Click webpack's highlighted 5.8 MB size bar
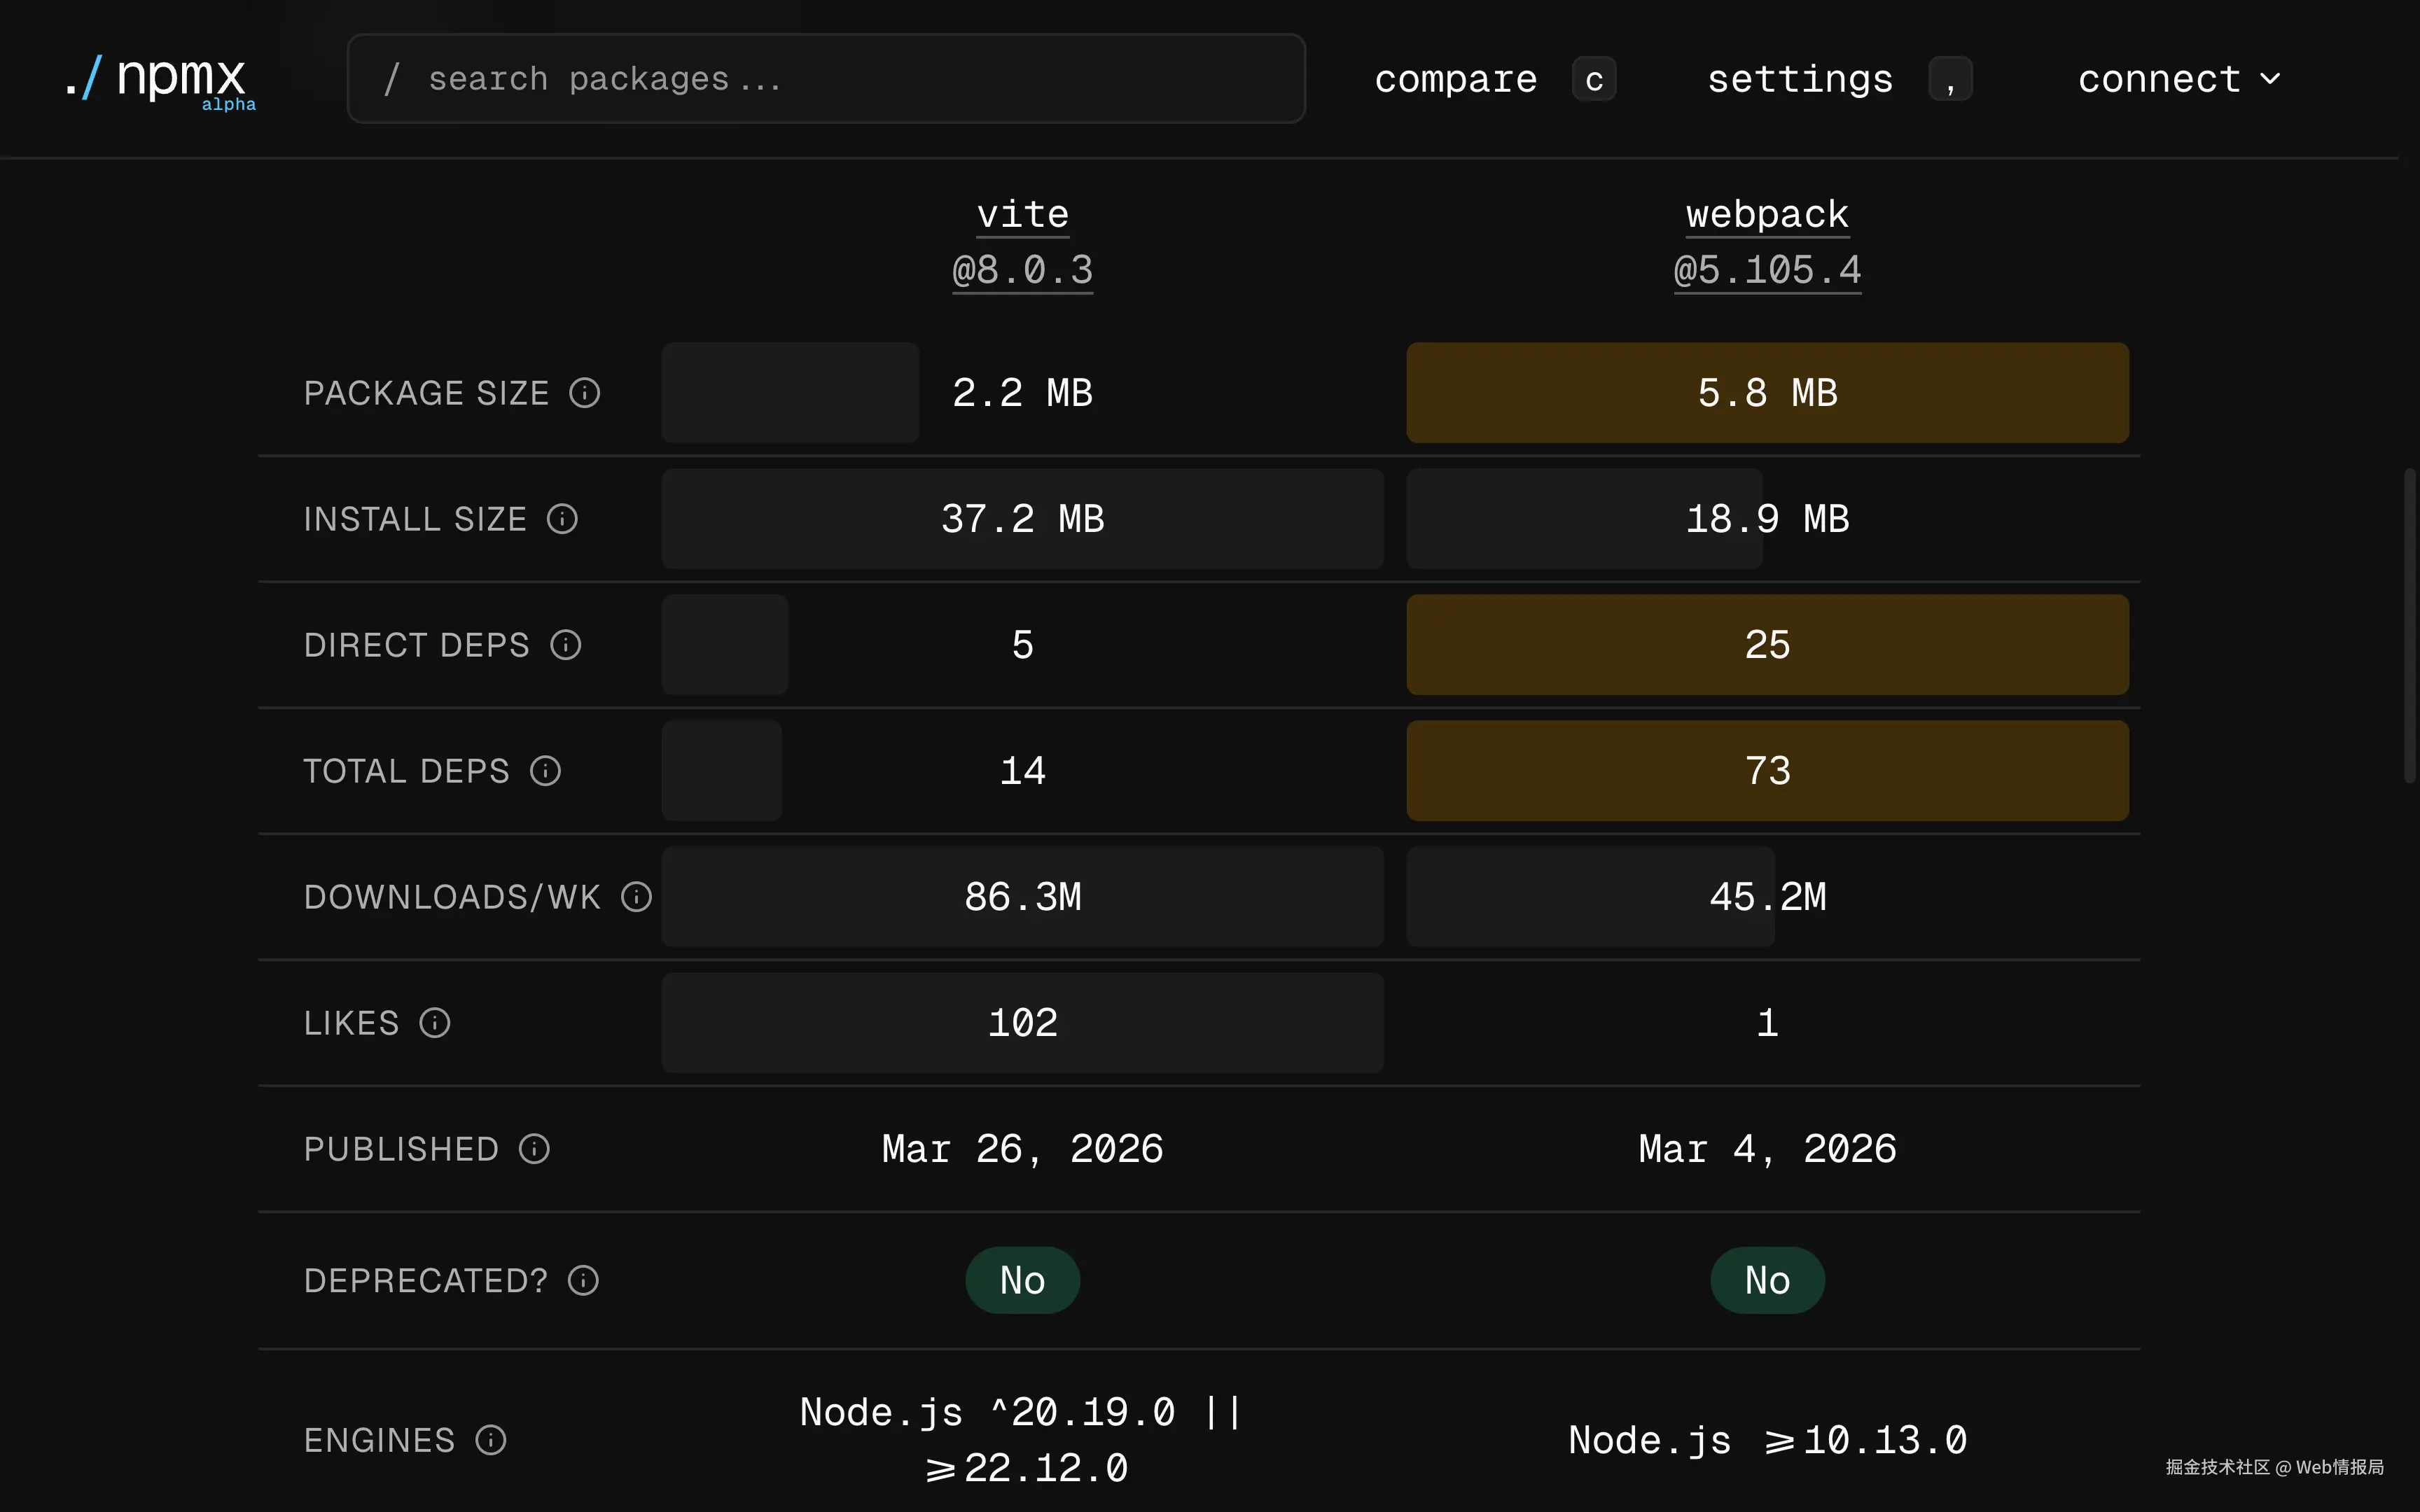Image resolution: width=2420 pixels, height=1512 pixels. pyautogui.click(x=1767, y=393)
